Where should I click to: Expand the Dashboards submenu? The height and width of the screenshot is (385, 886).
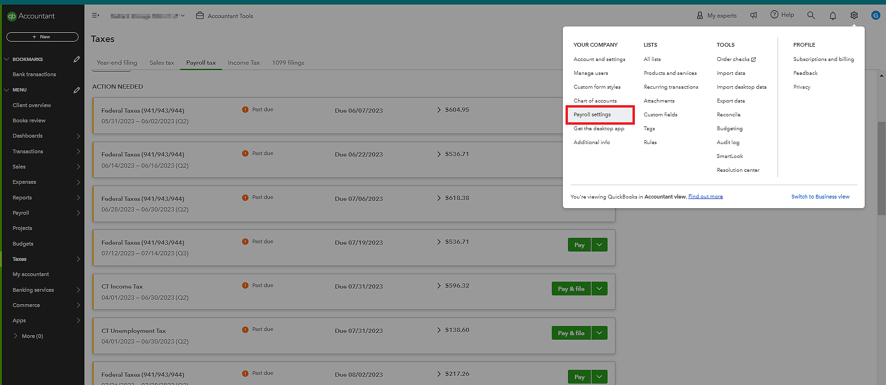pos(78,136)
